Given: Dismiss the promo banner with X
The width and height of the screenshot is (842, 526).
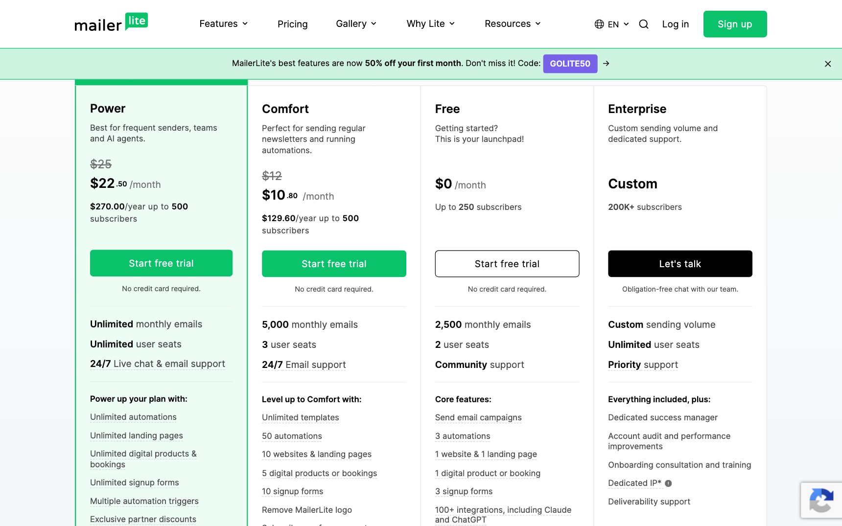Looking at the screenshot, I should click(828, 64).
